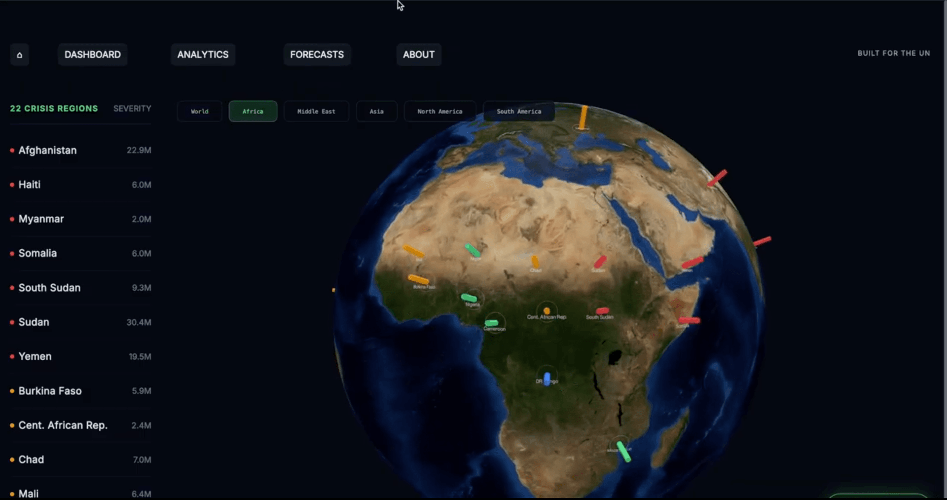947x500 pixels.
Task: Click the BUILT FOR THE UN link
Action: [894, 53]
